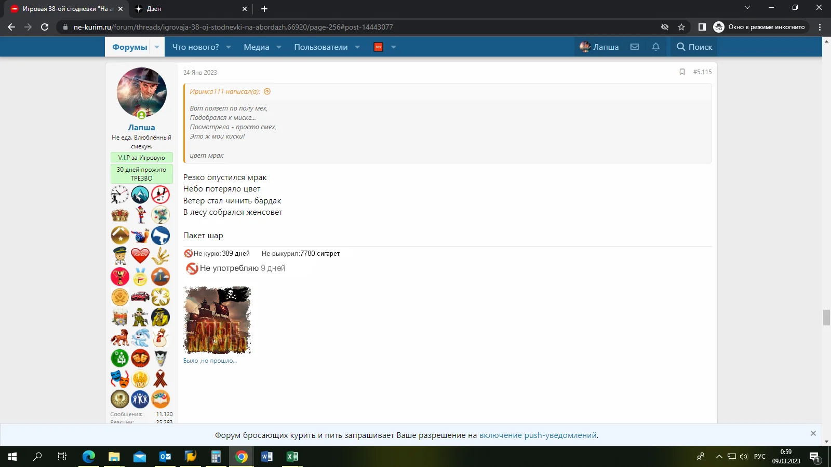Expand the Медиа dropdown arrow
Image resolution: width=831 pixels, height=467 pixels.
pos(279,47)
